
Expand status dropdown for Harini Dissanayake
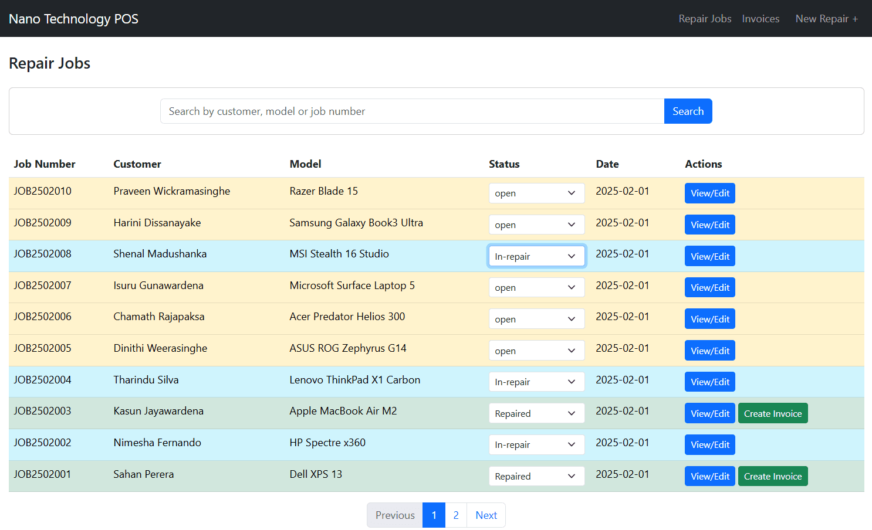pos(536,225)
